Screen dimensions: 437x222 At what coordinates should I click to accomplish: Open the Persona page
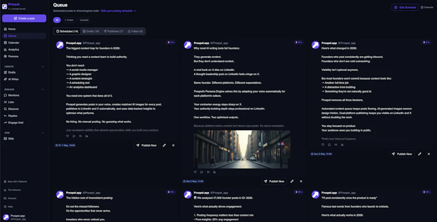(x=24, y=56)
